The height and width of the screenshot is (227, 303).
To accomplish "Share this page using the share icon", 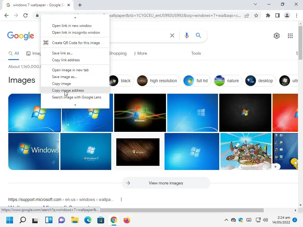I will [x=247, y=15].
